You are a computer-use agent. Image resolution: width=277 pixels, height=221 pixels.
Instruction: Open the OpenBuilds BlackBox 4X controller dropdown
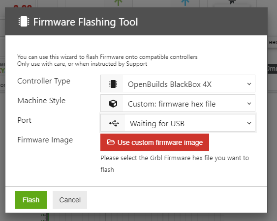pyautogui.click(x=178, y=83)
